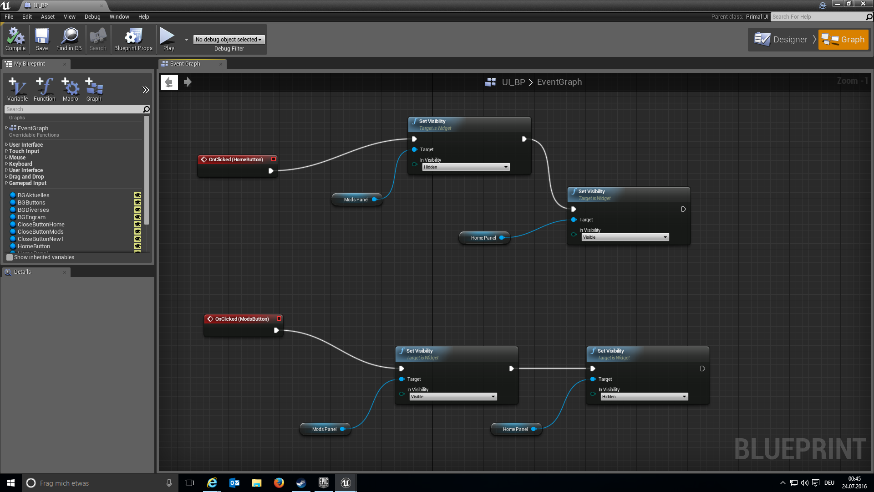The image size is (874, 492).
Task: Open the debug object selection dropdown
Action: click(229, 40)
